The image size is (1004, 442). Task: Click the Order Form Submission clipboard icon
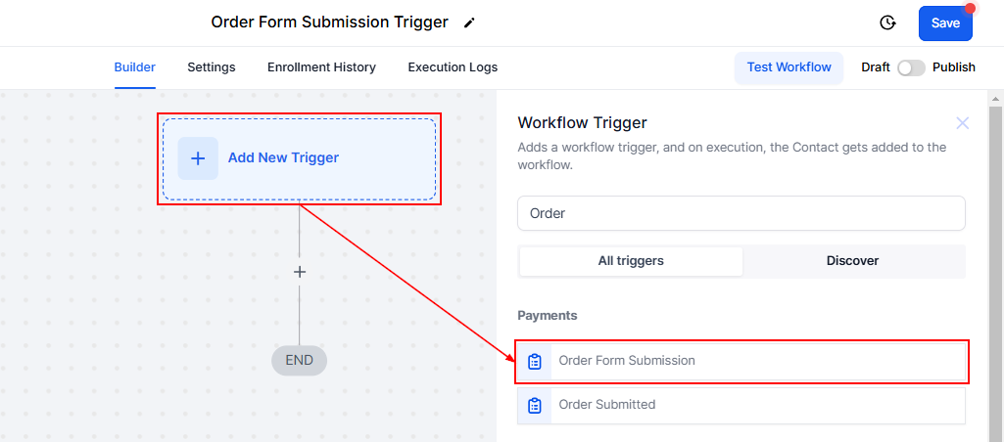pyautogui.click(x=535, y=361)
